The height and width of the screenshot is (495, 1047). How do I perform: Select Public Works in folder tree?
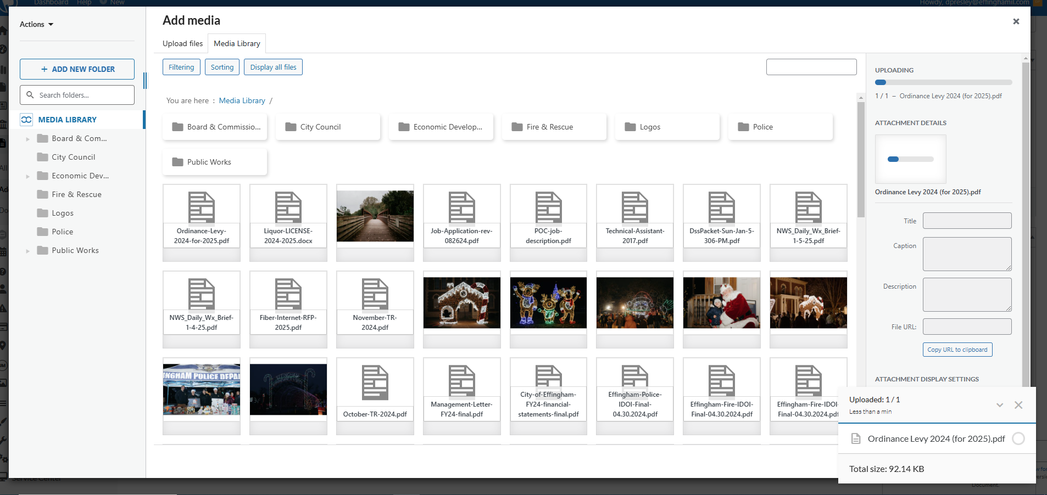coord(75,250)
